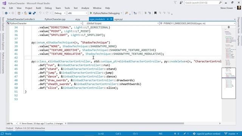
Task: Click the 'Steve Dower, 33 days ago' CodeLens link
Action: (33, 124)
